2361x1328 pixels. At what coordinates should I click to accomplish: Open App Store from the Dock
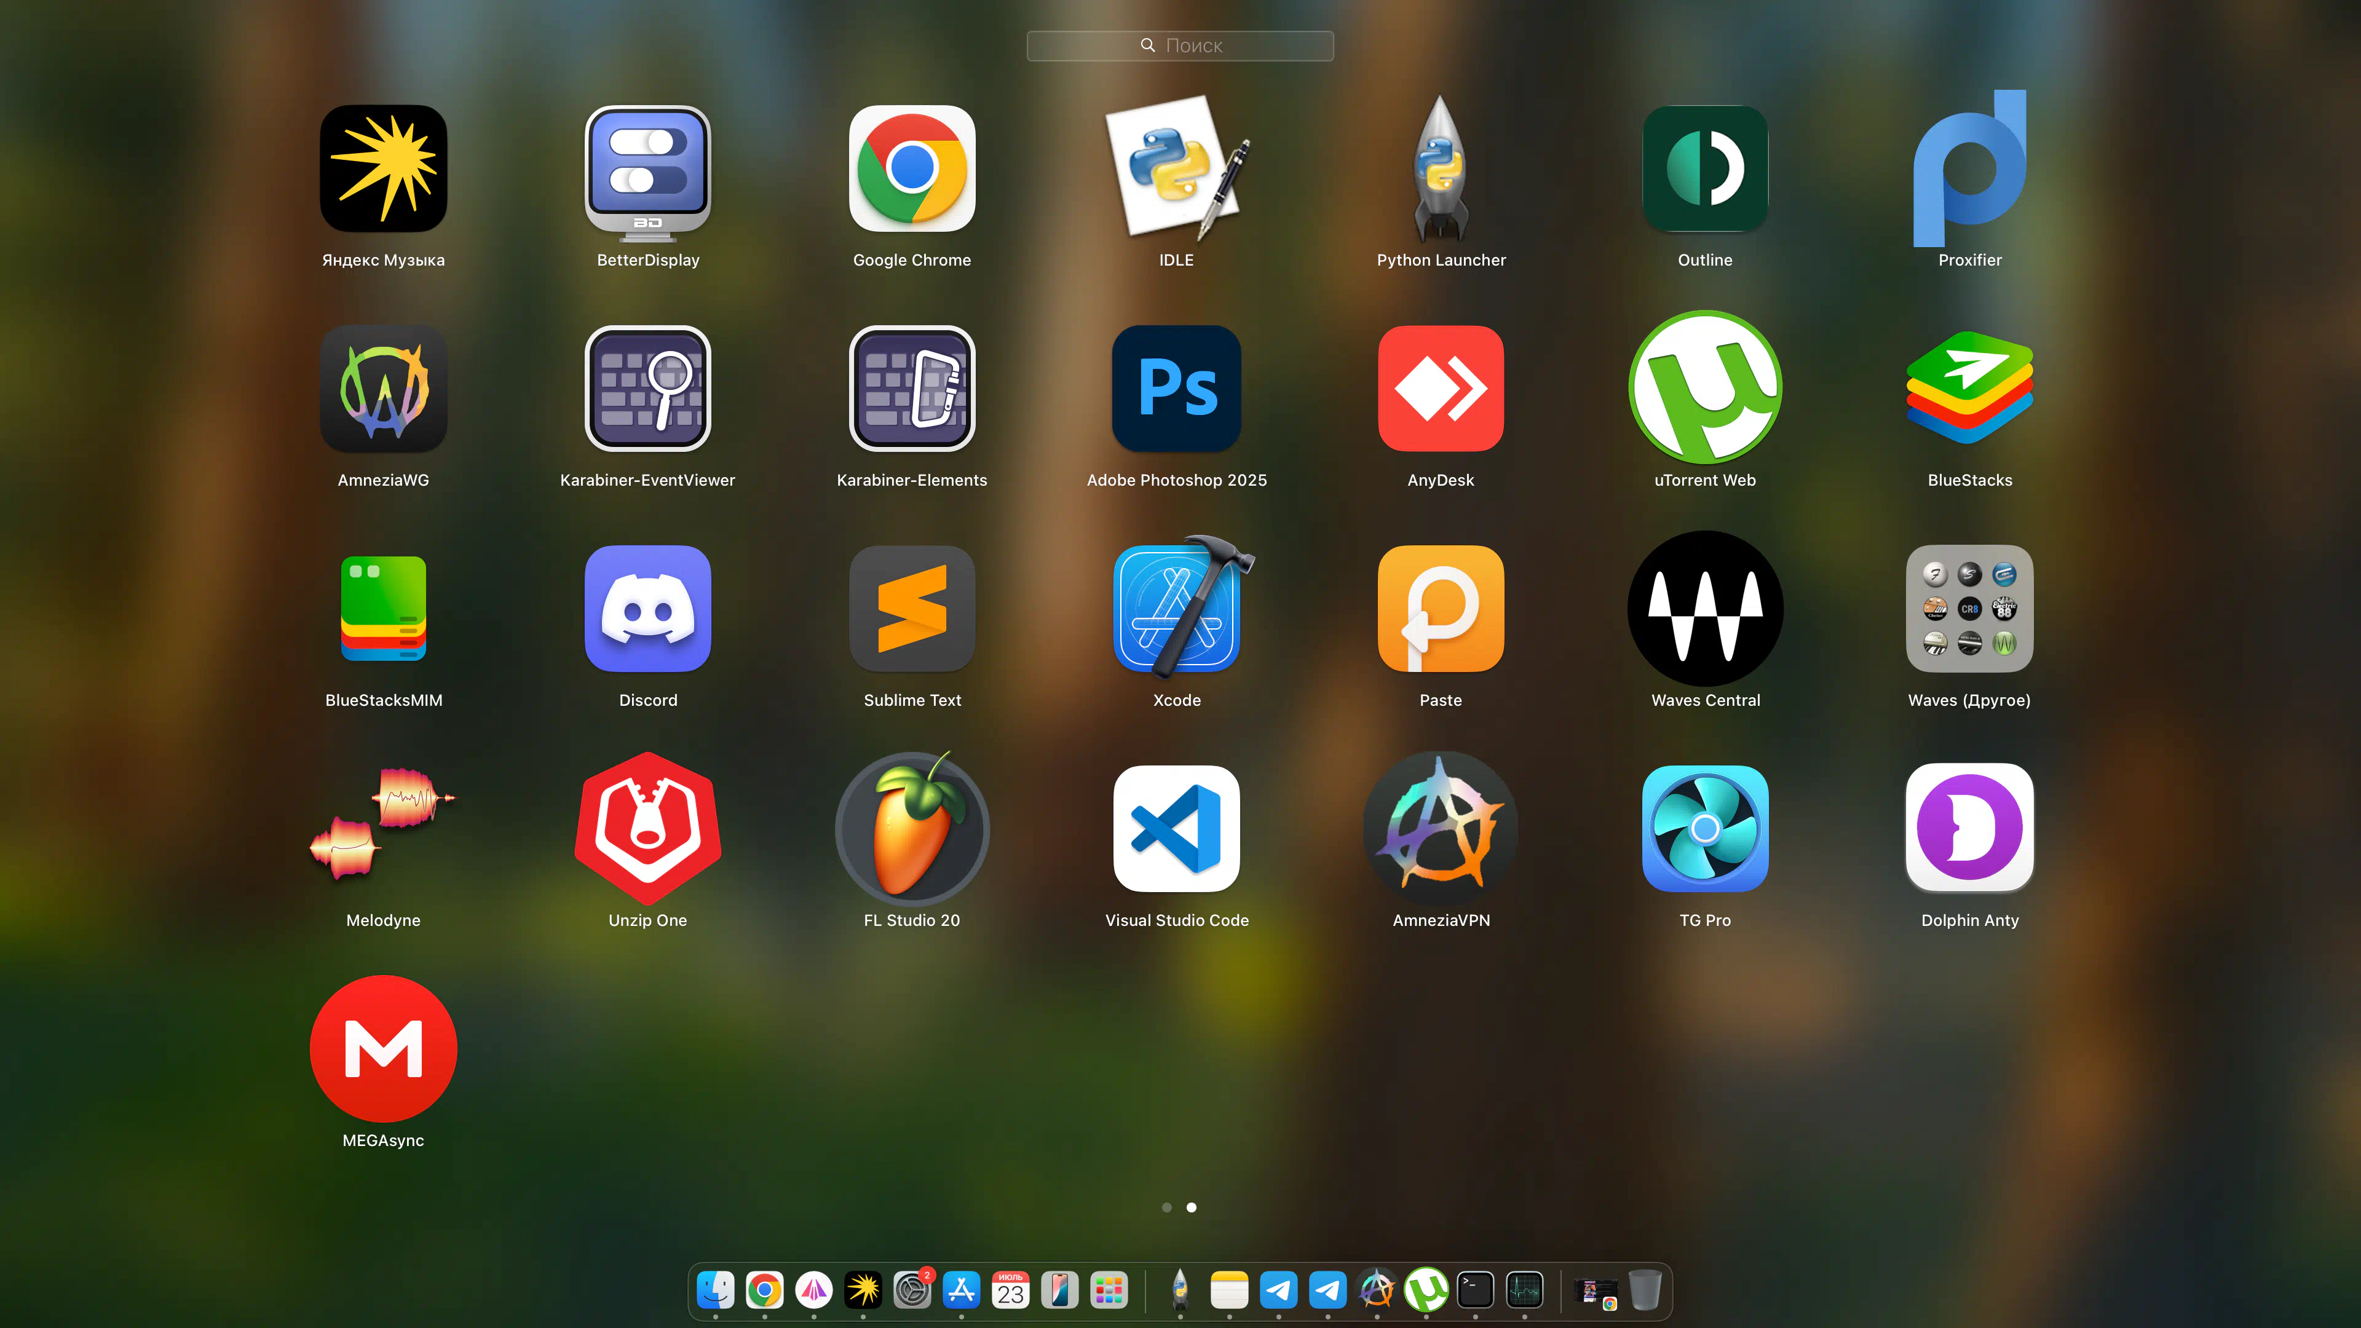[x=962, y=1290]
